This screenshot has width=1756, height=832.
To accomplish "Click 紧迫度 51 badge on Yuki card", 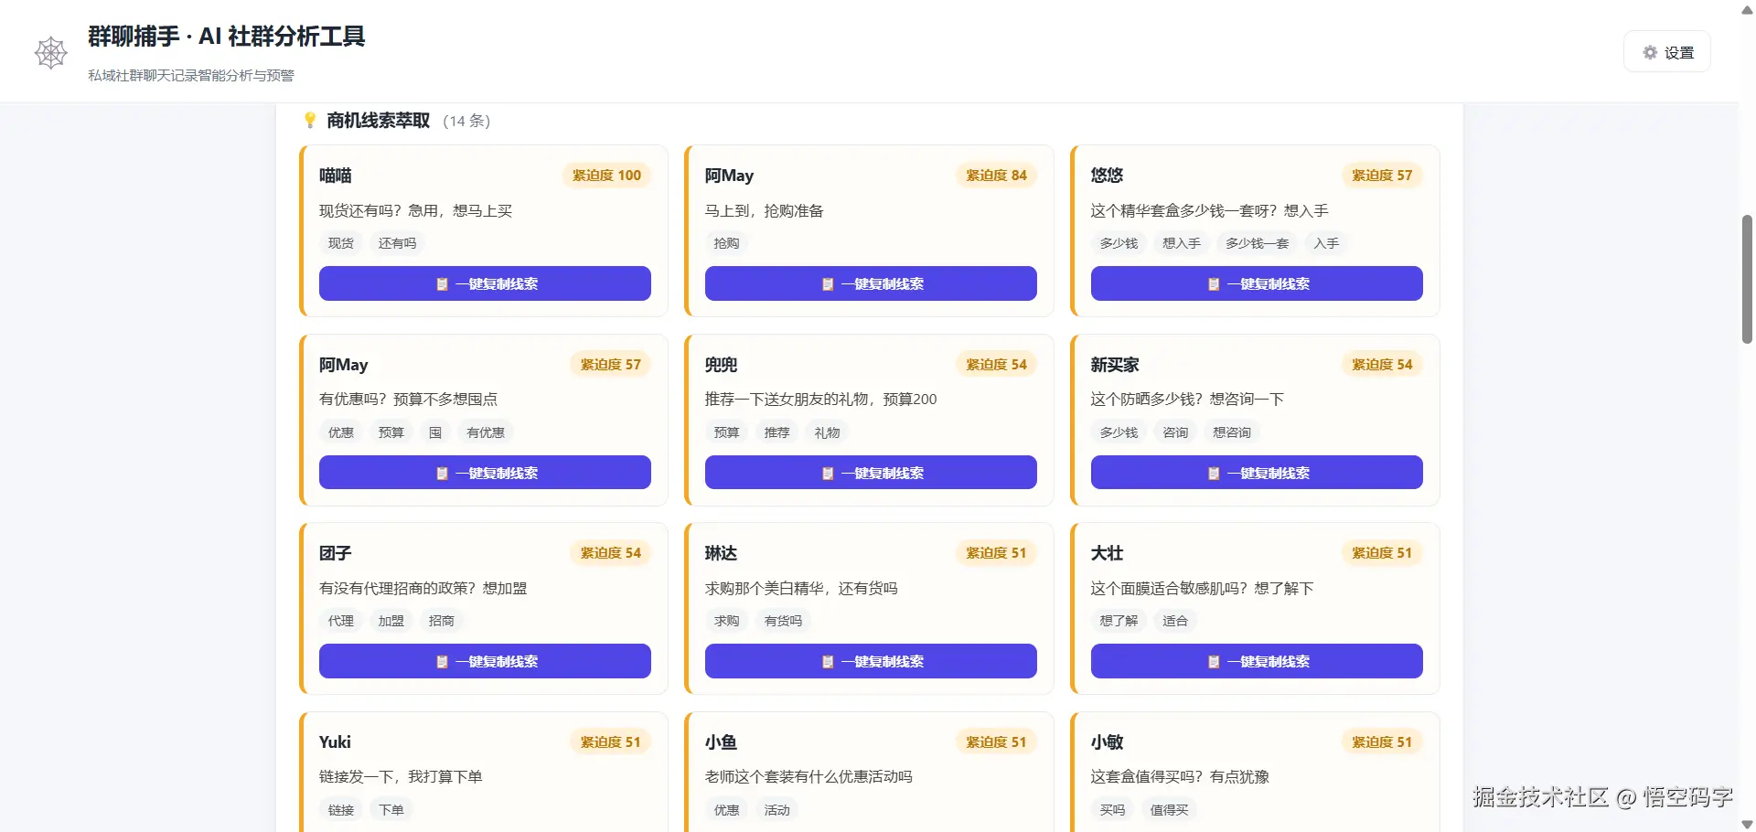I will (x=610, y=741).
